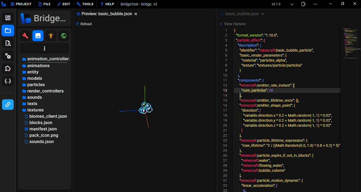Select the red wrench pack button
361x192 pixels.
click(x=25, y=36)
